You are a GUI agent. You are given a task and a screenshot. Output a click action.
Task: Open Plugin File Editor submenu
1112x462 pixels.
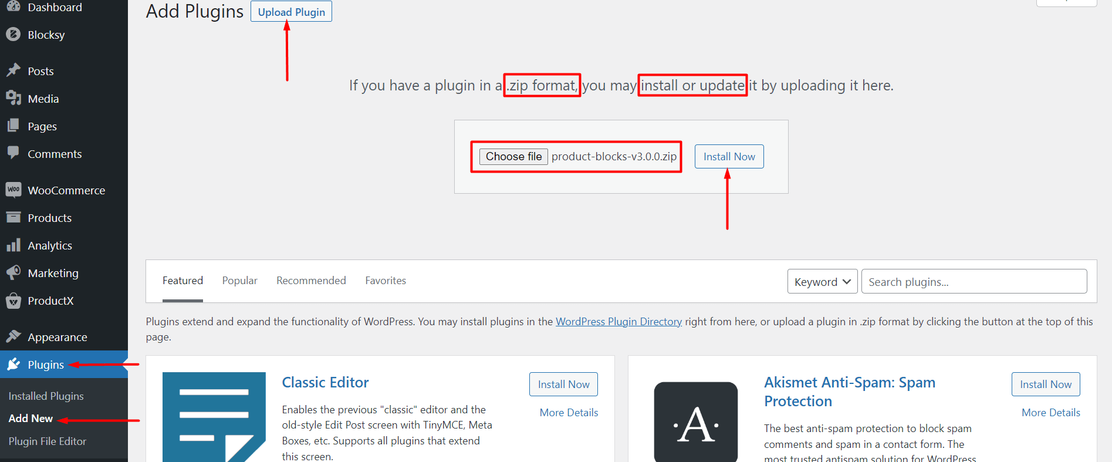(x=47, y=441)
